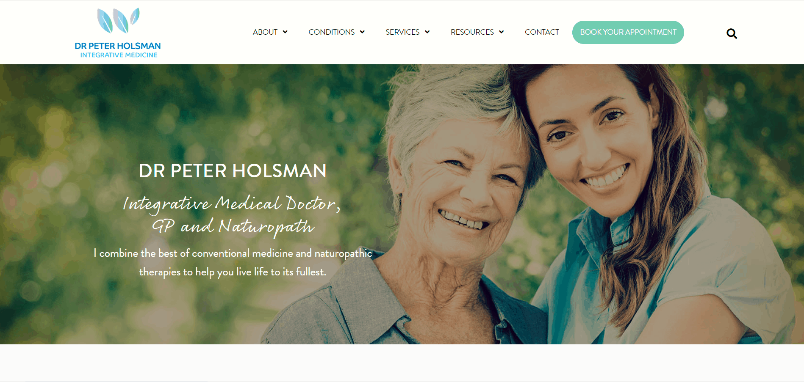This screenshot has height=382, width=804.
Task: Select the Resources menu item
Action: click(472, 32)
